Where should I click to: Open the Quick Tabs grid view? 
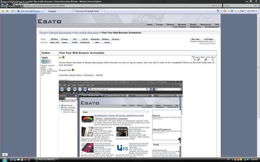[x=13, y=11]
